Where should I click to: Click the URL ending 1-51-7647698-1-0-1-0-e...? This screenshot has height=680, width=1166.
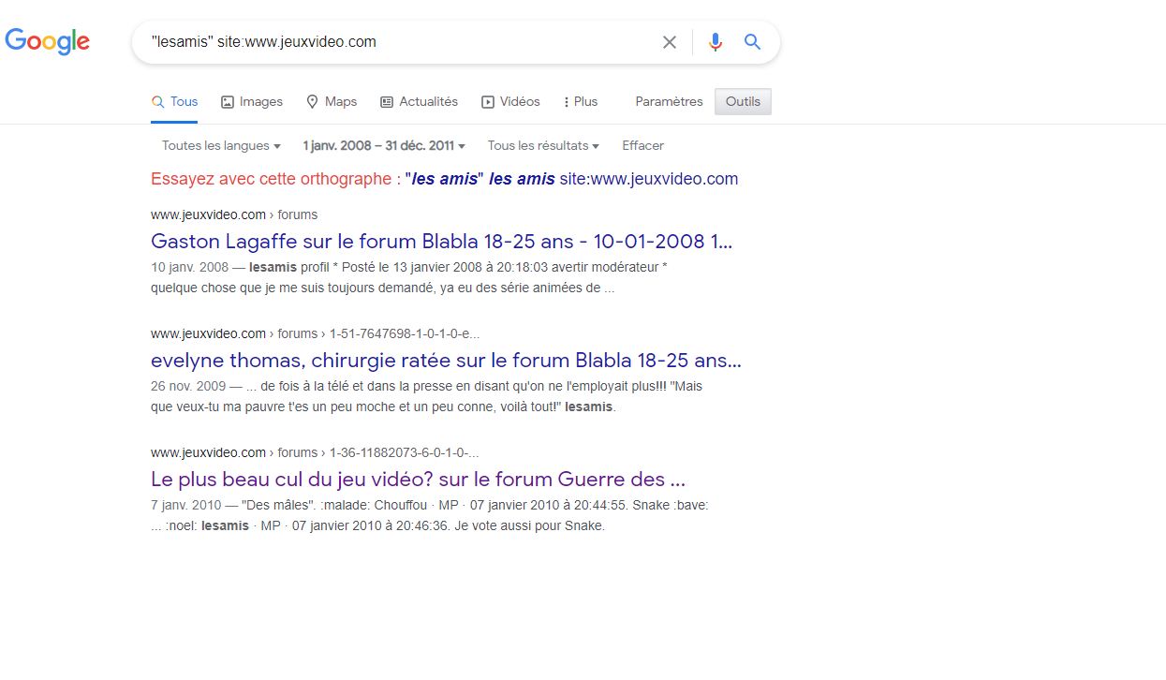tap(316, 333)
